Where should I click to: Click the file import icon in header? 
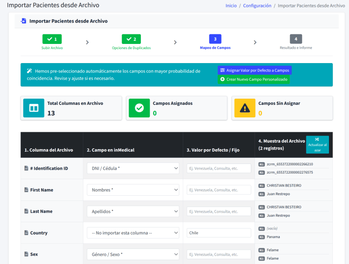(x=24, y=21)
